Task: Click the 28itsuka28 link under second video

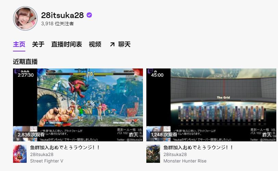Action: click(x=175, y=154)
